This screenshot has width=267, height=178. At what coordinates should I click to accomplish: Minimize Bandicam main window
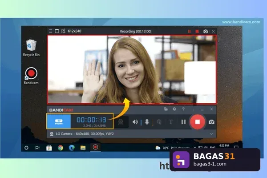pyautogui.click(x=202, y=109)
